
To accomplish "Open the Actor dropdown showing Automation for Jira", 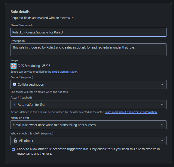I will coord(88,105).
